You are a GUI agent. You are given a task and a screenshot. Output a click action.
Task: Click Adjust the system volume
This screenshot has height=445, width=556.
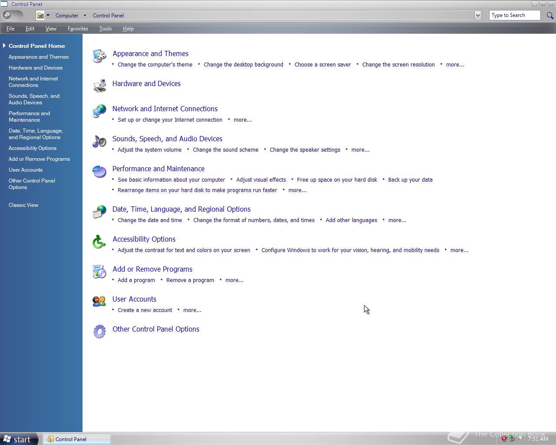(149, 149)
